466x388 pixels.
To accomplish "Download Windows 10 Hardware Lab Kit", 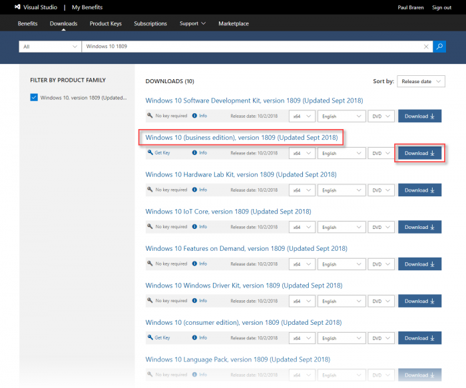I will (419, 190).
